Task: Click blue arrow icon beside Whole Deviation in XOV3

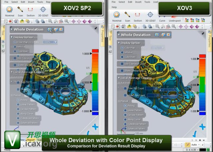Action: point(157,35)
